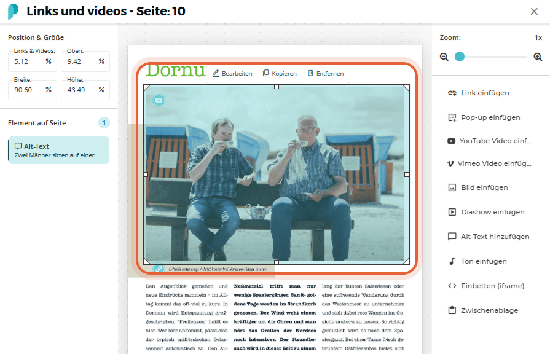Click in the Höhe size field
Viewport: 550px width, 354px height.
tap(85, 90)
